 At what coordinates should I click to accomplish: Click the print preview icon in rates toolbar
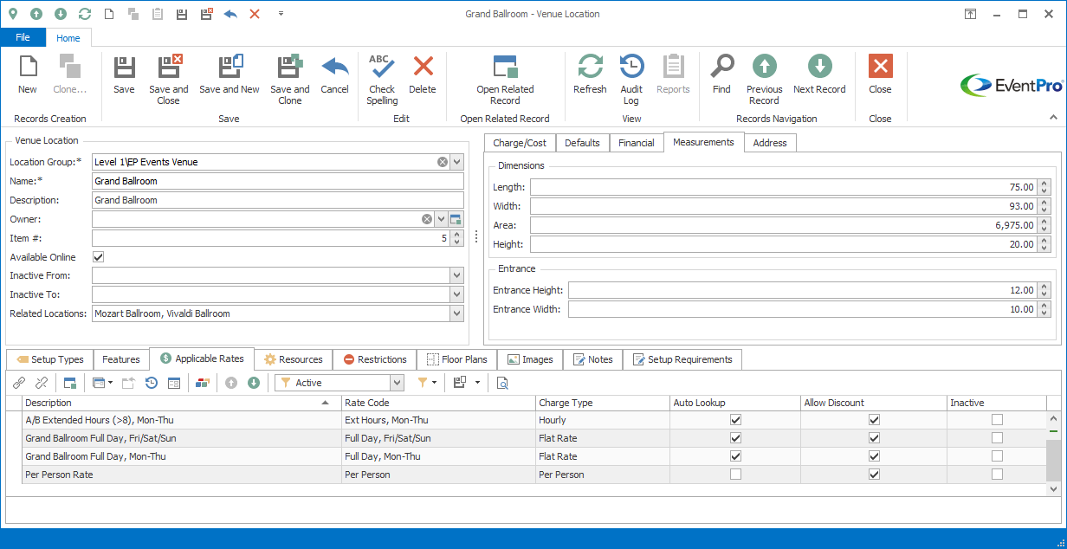[x=502, y=383]
